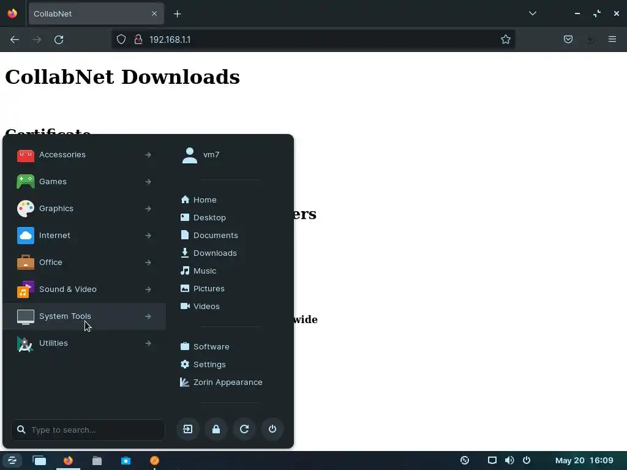Open the clock showing May 20 16:09
The height and width of the screenshot is (470, 627).
[584, 460]
